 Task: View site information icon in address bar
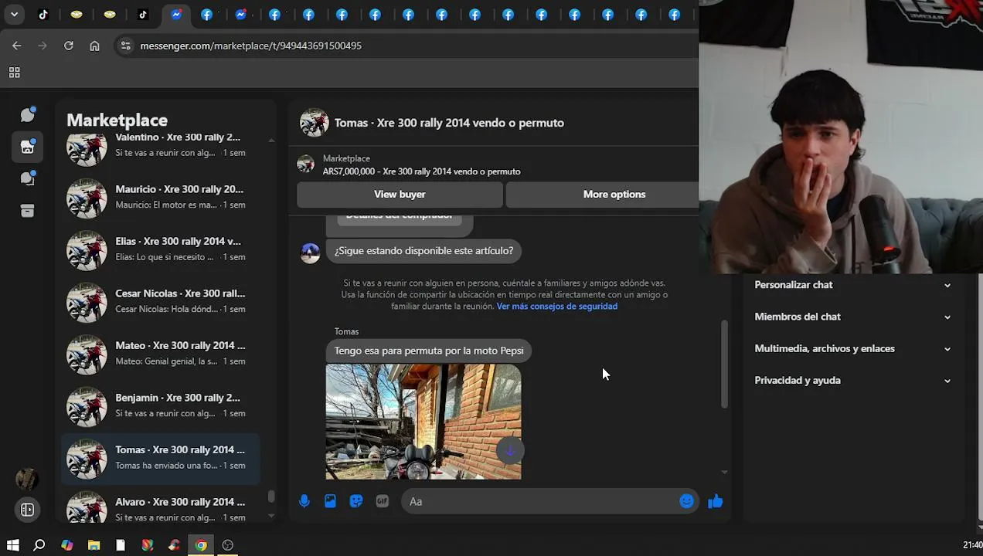[126, 46]
